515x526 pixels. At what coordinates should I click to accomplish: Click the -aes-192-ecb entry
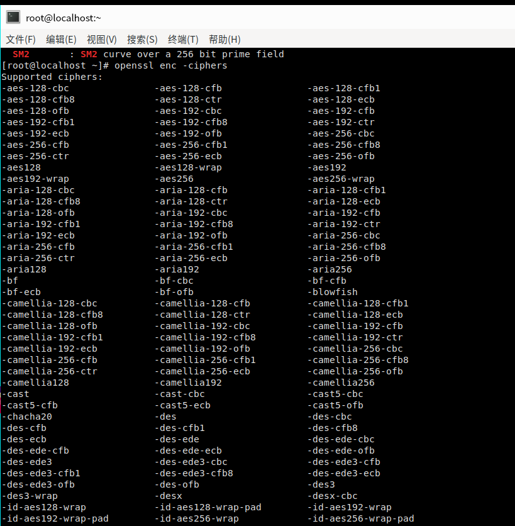tap(35, 133)
